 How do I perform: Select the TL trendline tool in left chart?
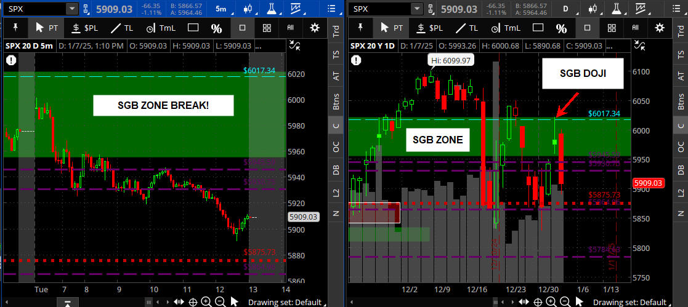click(122, 28)
